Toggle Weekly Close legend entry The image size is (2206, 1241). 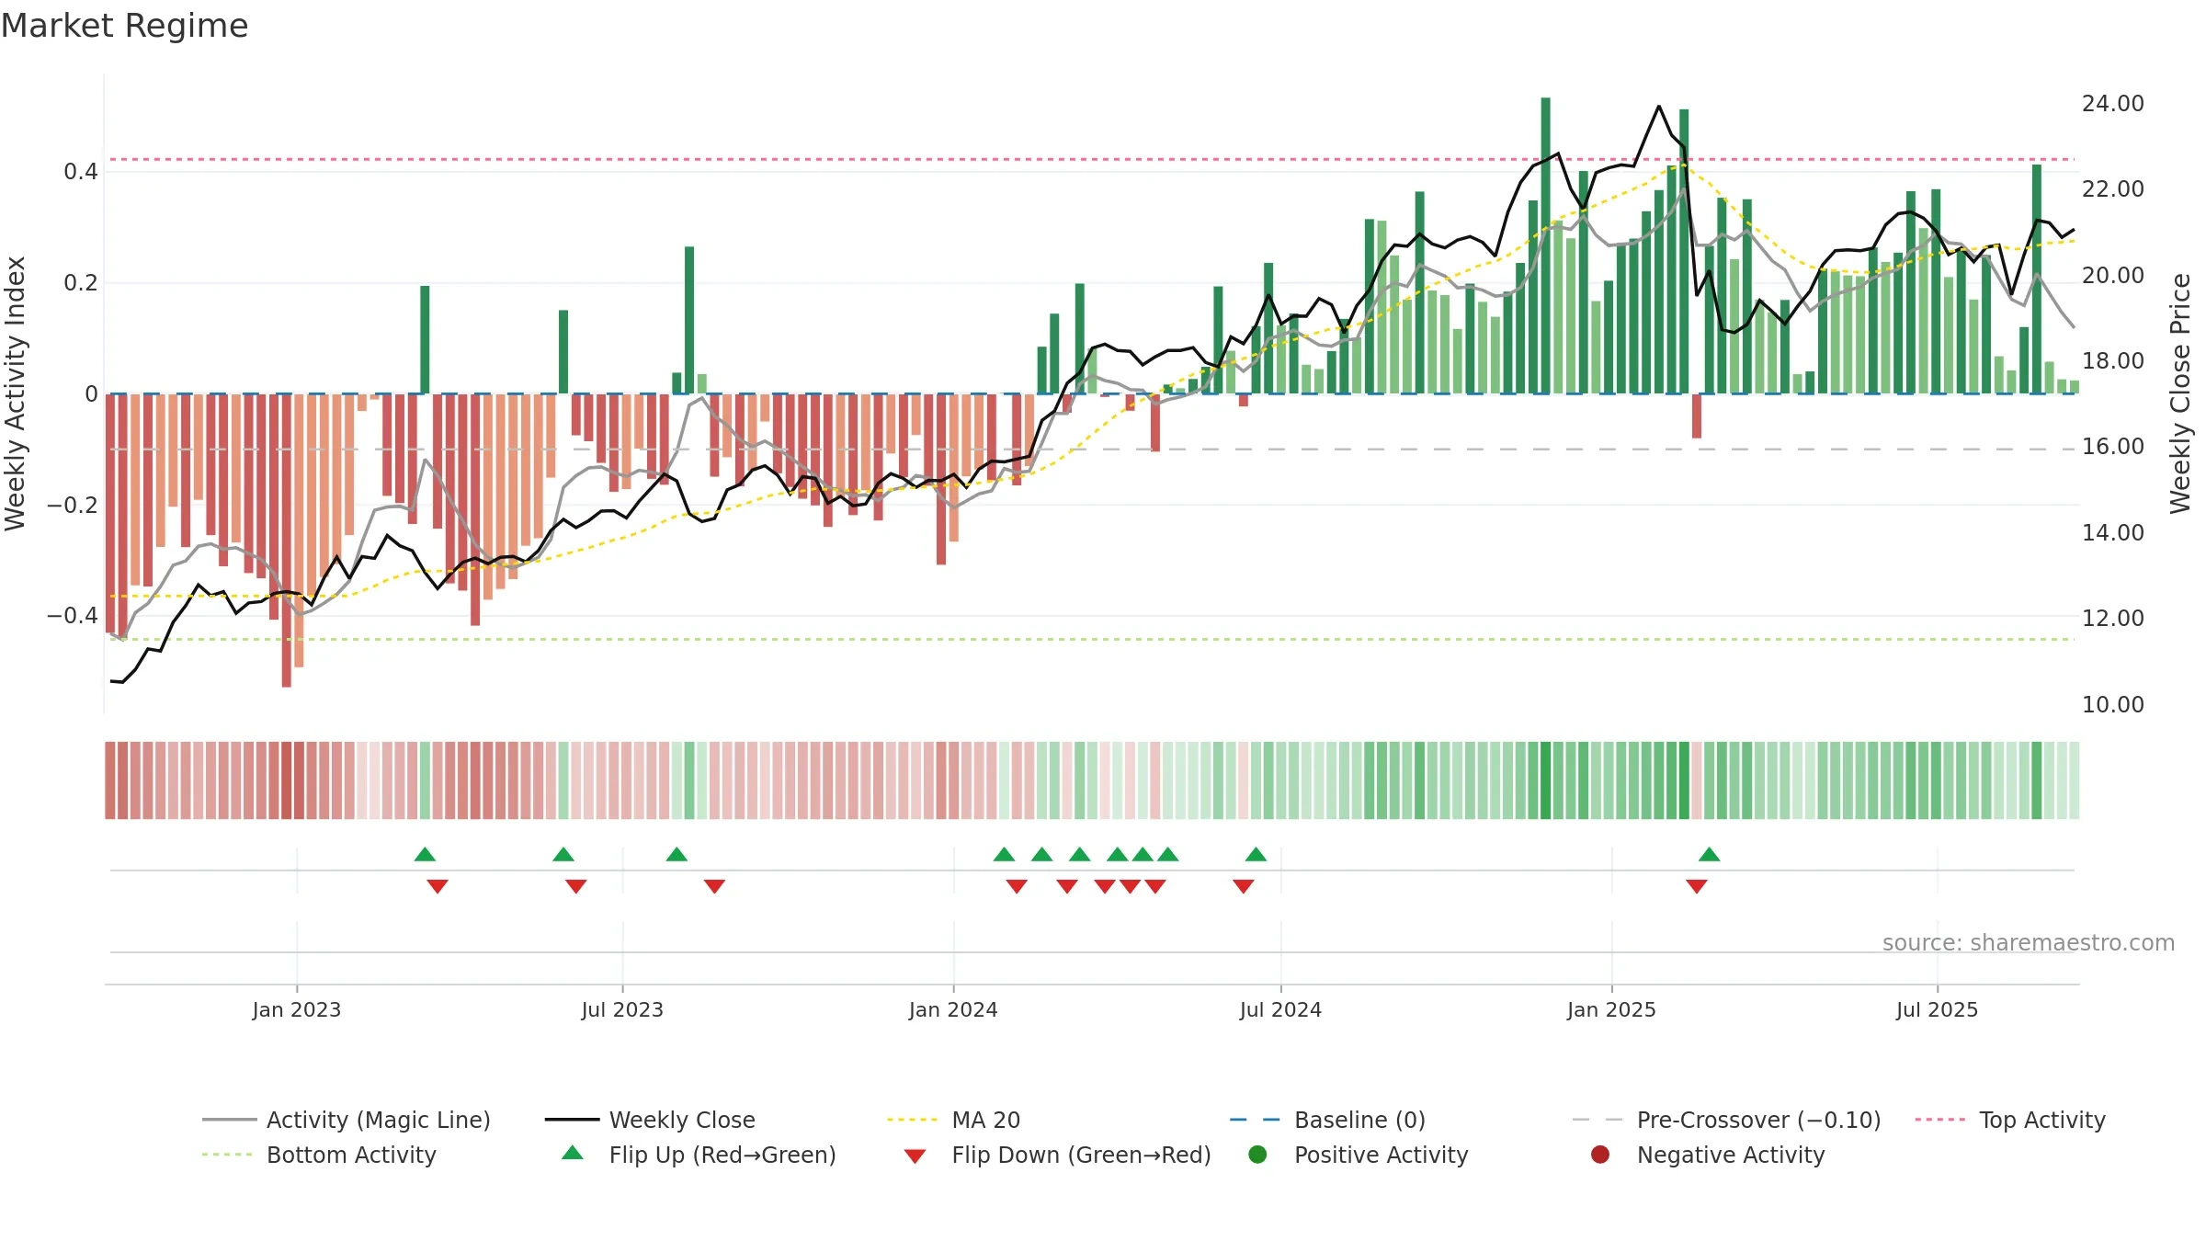[x=650, y=1120]
